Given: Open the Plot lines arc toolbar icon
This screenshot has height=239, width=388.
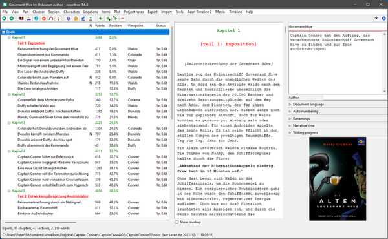Looking at the screenshot, I should (x=51, y=18).
